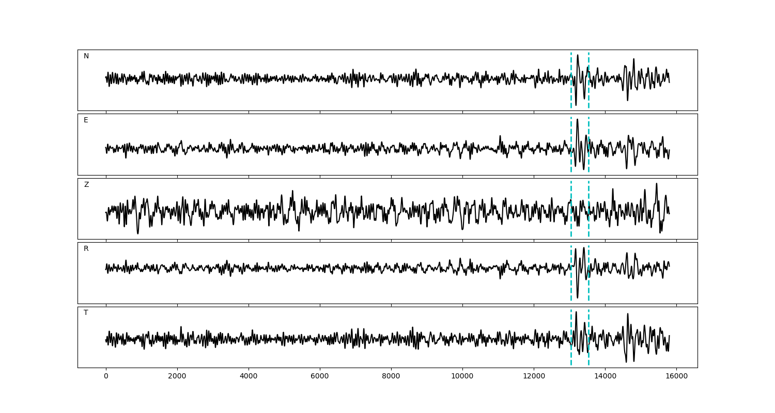The height and width of the screenshot is (413, 775).
Task: Click the tallest peak in E panel waveform
Action: coord(577,120)
